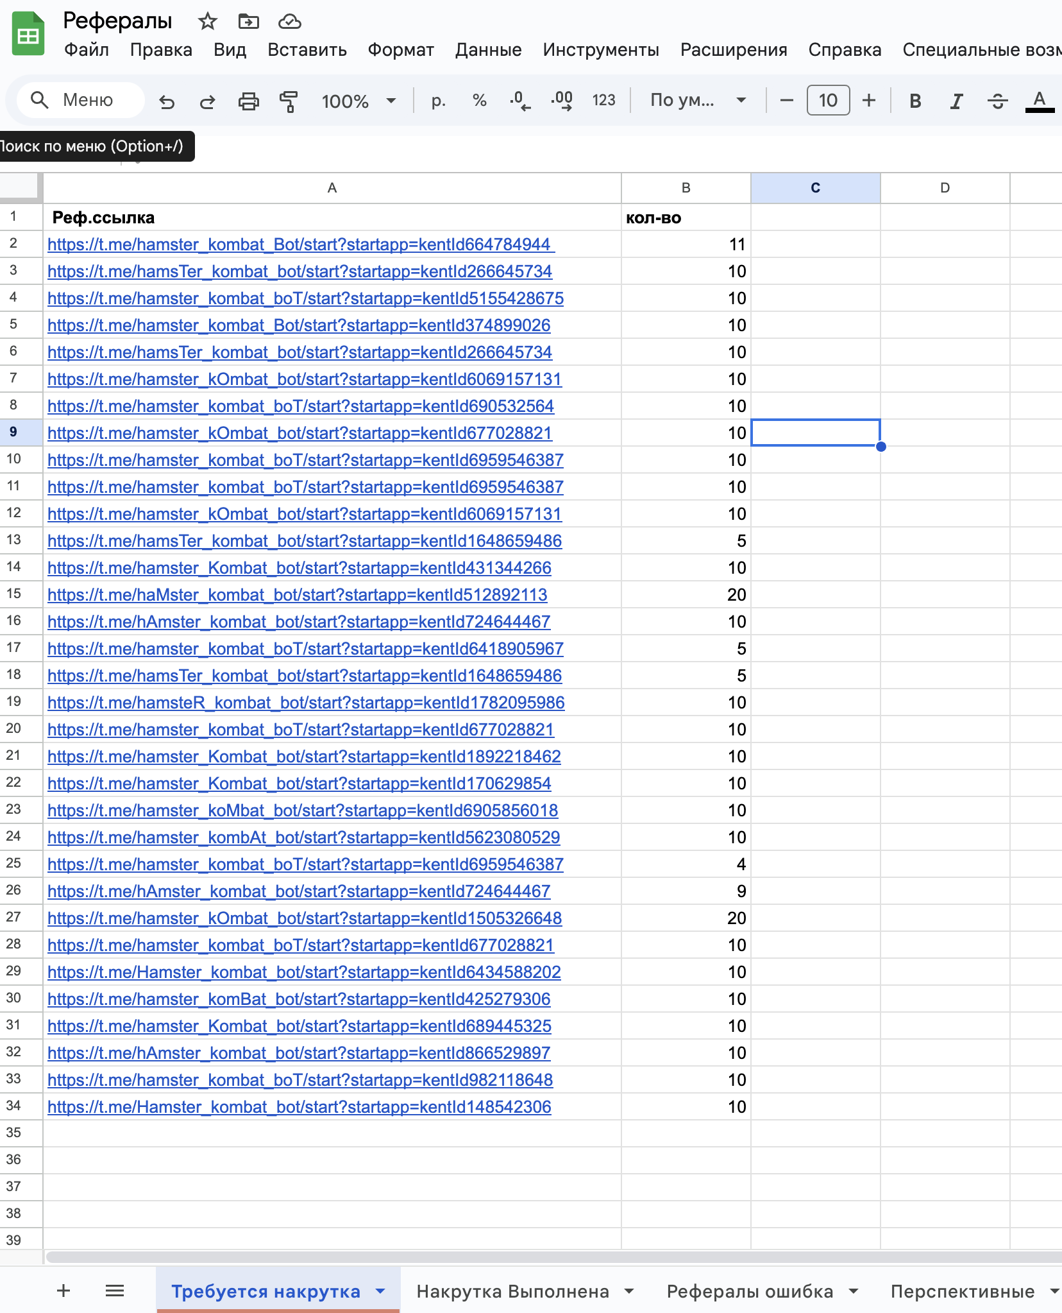
Task: Open the Вставить menu
Action: 307,49
